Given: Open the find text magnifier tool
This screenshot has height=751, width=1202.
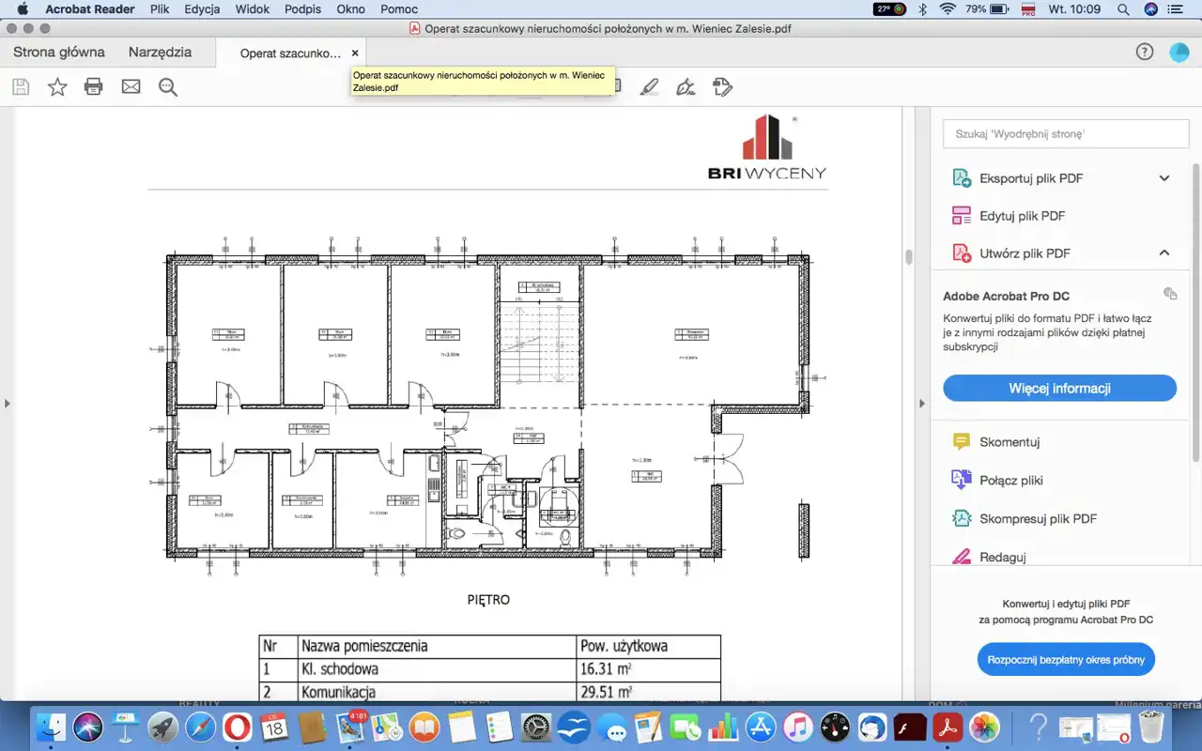Looking at the screenshot, I should (168, 87).
